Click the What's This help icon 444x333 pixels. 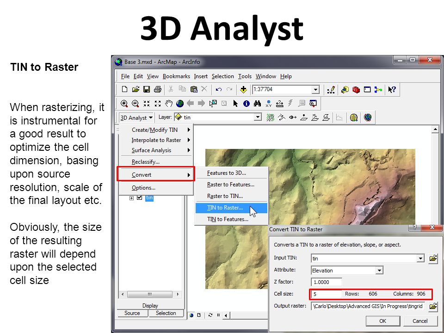click(392, 90)
